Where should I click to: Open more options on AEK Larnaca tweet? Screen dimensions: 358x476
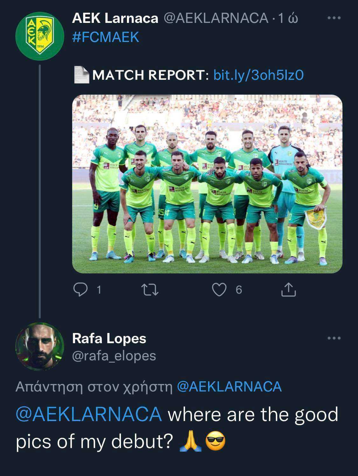coord(334,18)
